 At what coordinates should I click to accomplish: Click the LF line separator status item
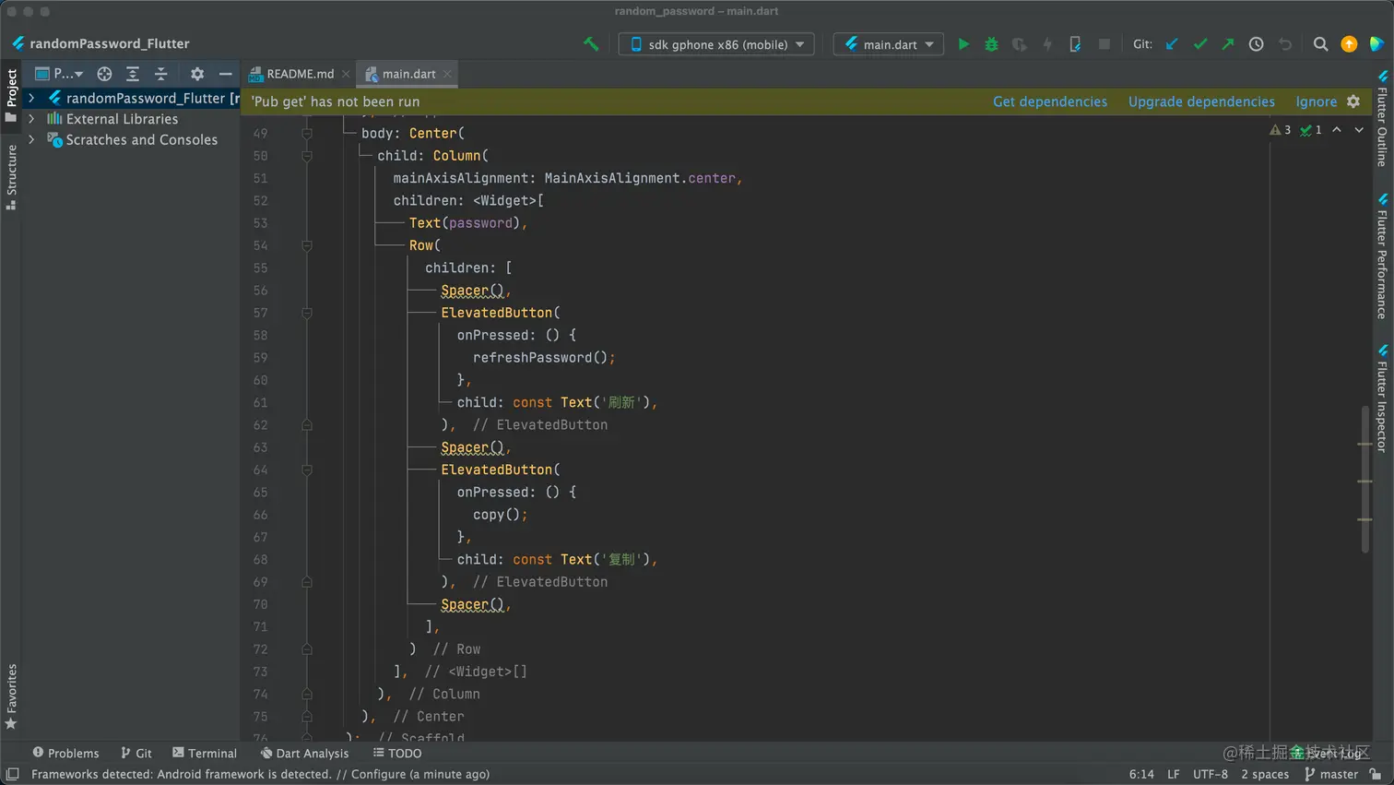[1174, 775]
